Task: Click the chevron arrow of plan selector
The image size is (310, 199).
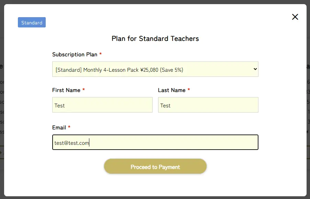Action: click(255, 69)
